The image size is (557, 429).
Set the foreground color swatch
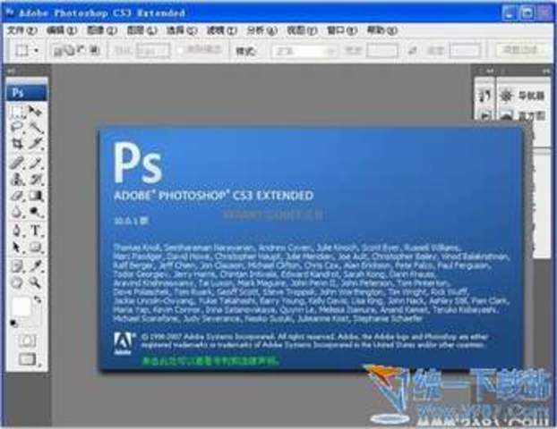coord(21,307)
